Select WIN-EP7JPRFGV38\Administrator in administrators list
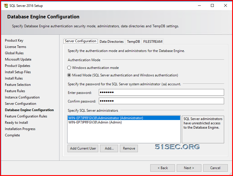 pyautogui.click(x=124, y=118)
